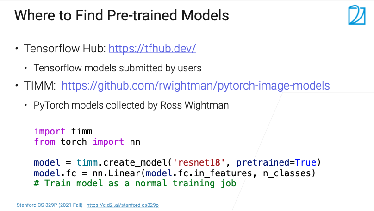Click "Tensorflow models submitted by users" sub-bullet
The image size is (374, 211).
click(118, 68)
